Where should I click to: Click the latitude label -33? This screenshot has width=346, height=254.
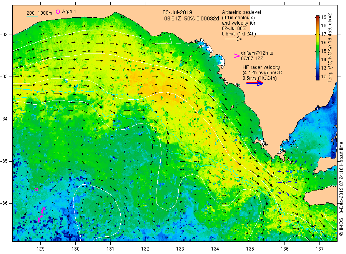[x=4, y=77]
